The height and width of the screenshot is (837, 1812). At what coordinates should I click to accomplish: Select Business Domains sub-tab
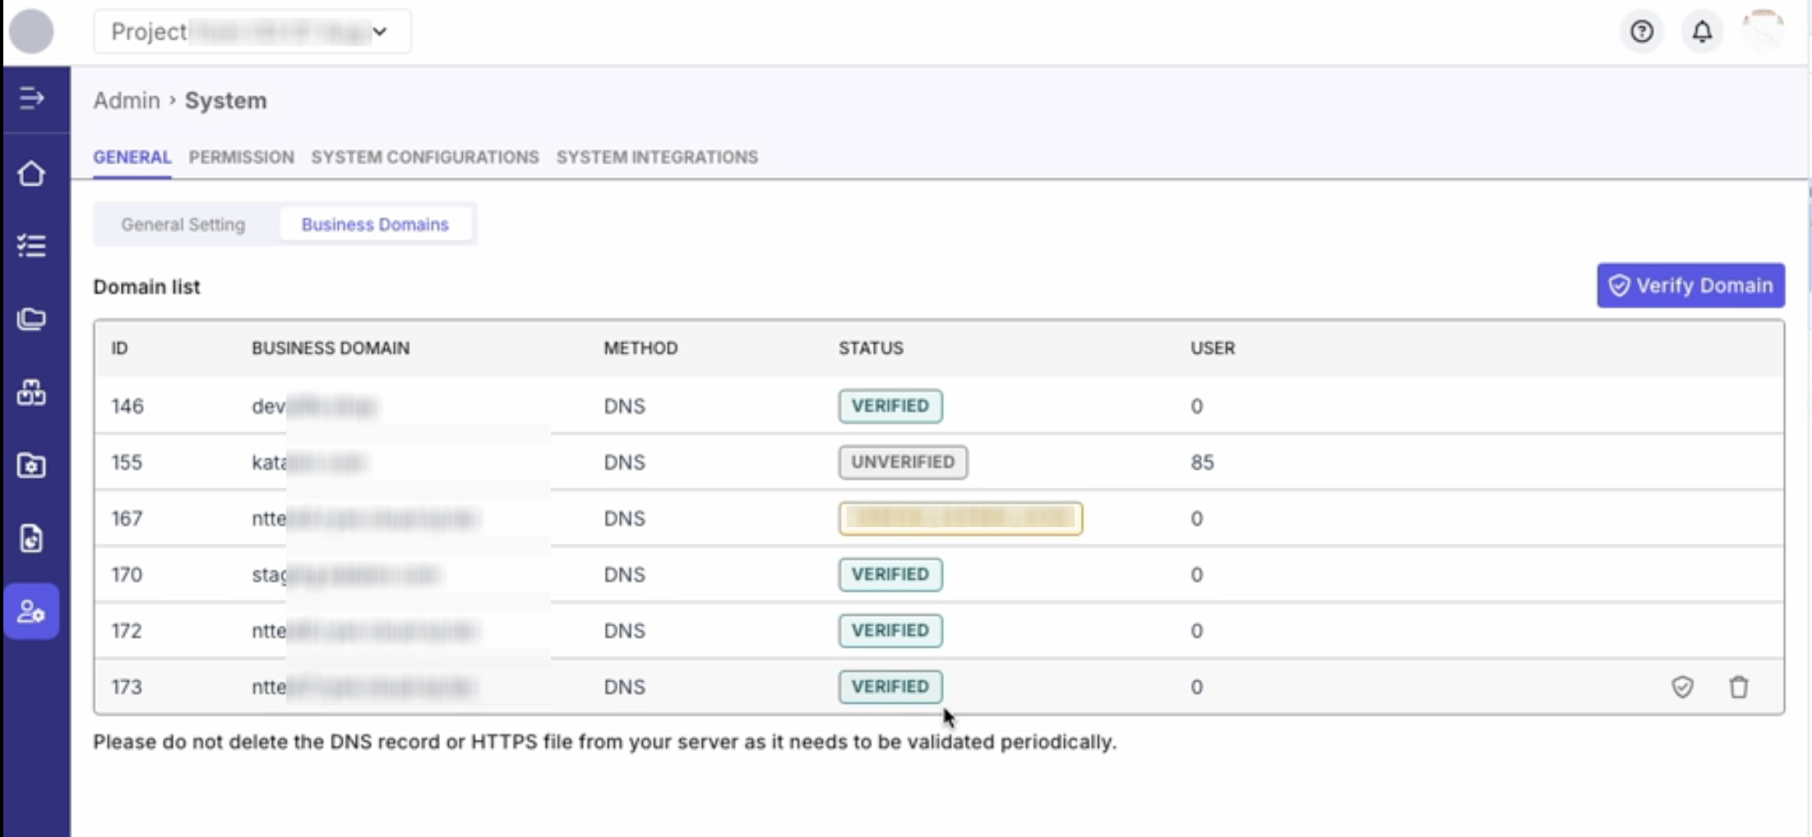click(375, 224)
